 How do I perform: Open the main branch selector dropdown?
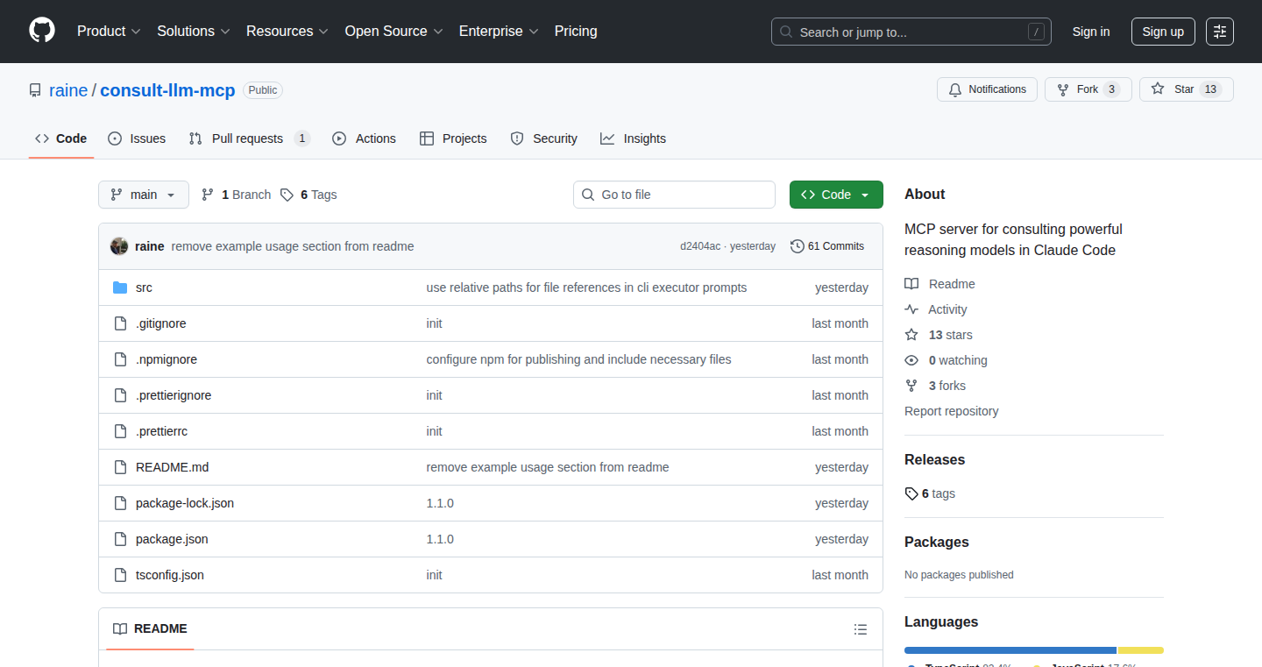click(144, 195)
